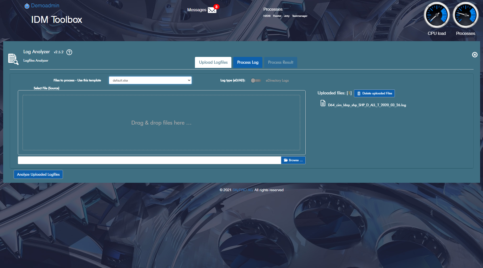
Task: Click the drag and drop files area
Action: coord(161,123)
